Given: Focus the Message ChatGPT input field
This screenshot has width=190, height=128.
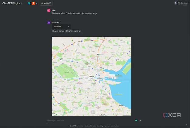Looking at the screenshot, I should (x=90, y=120).
